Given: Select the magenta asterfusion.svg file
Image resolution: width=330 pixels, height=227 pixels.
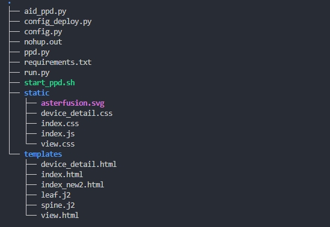Looking at the screenshot, I should tap(73, 103).
